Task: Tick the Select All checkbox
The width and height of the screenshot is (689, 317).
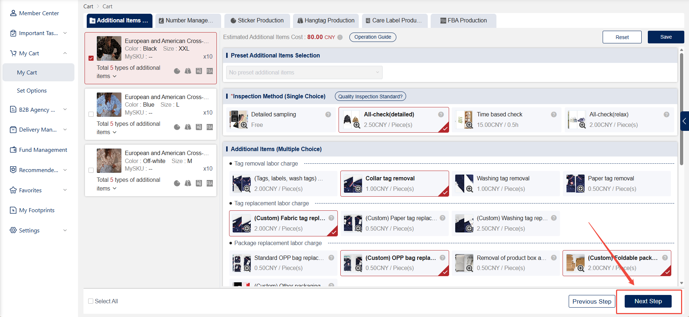Action: coord(91,301)
